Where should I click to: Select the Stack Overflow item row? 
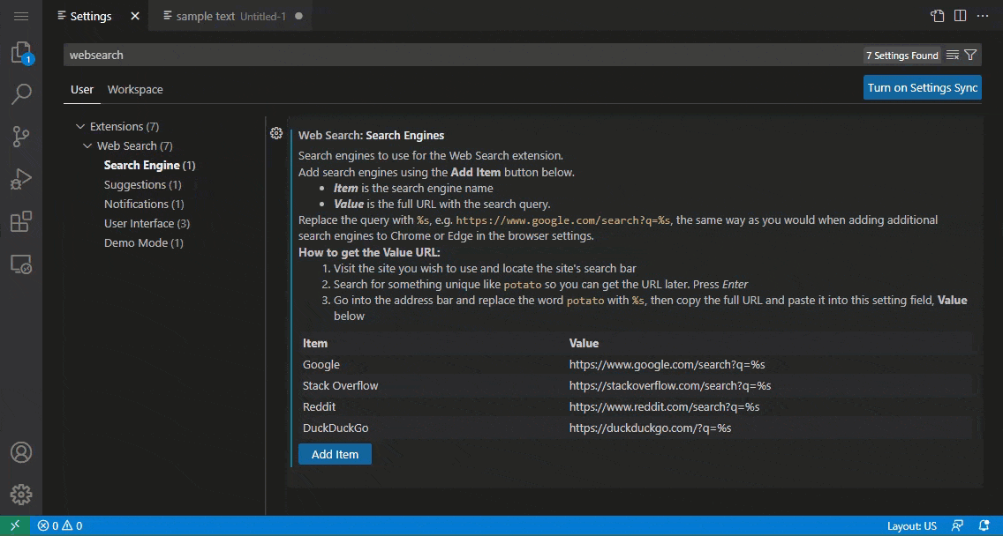[x=637, y=385]
